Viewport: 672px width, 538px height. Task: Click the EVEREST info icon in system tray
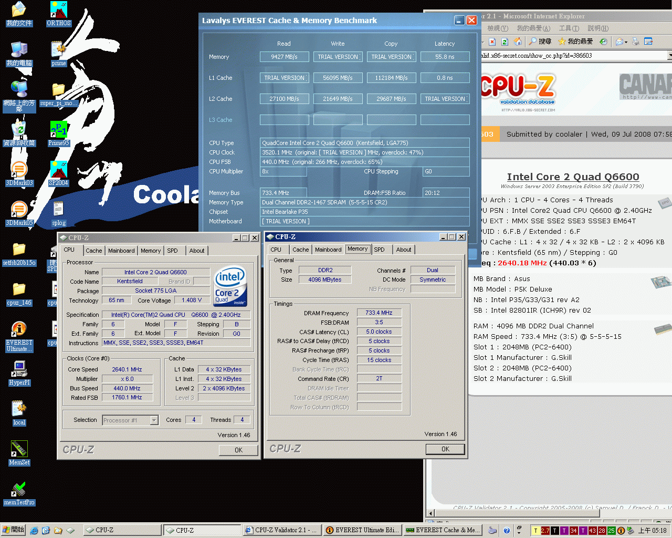pos(621,531)
